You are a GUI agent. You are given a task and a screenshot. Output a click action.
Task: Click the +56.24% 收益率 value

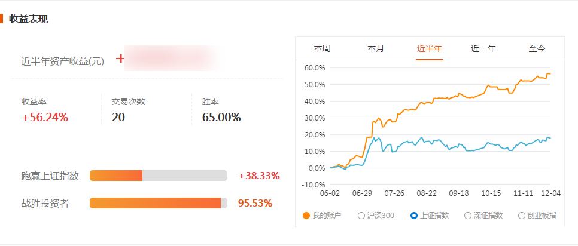(45, 118)
